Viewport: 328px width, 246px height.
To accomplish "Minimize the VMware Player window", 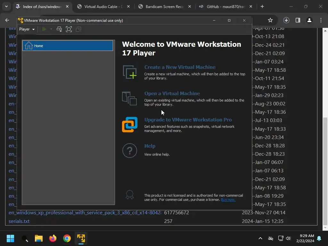I will (x=214, y=20).
